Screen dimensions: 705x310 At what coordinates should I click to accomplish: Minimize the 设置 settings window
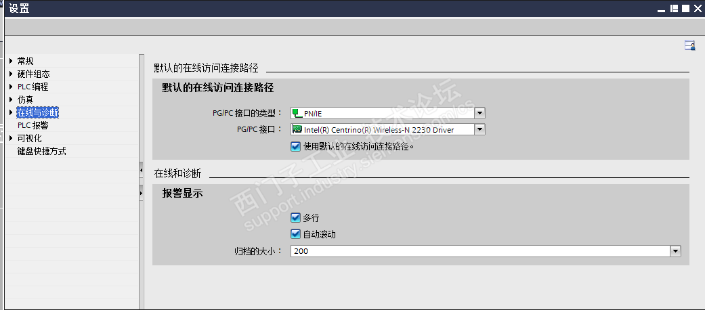click(662, 9)
